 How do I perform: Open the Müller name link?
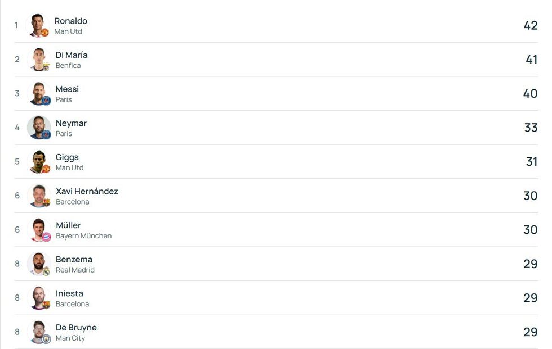(68, 225)
